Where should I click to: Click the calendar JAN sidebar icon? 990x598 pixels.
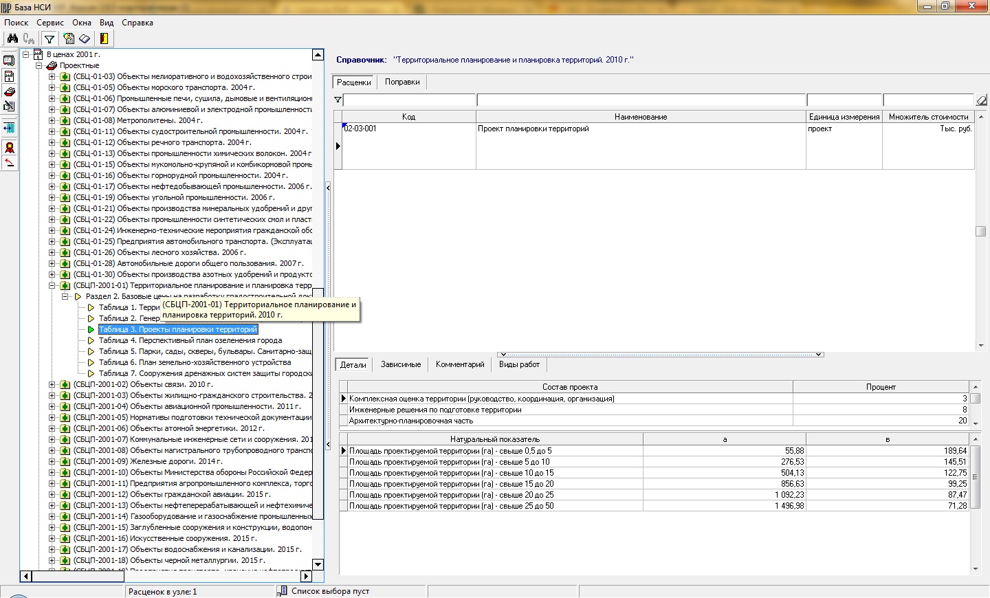[x=9, y=76]
